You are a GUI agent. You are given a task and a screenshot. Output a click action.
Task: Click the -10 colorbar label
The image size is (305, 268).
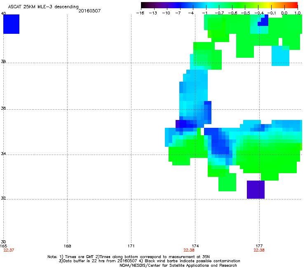(166, 13)
